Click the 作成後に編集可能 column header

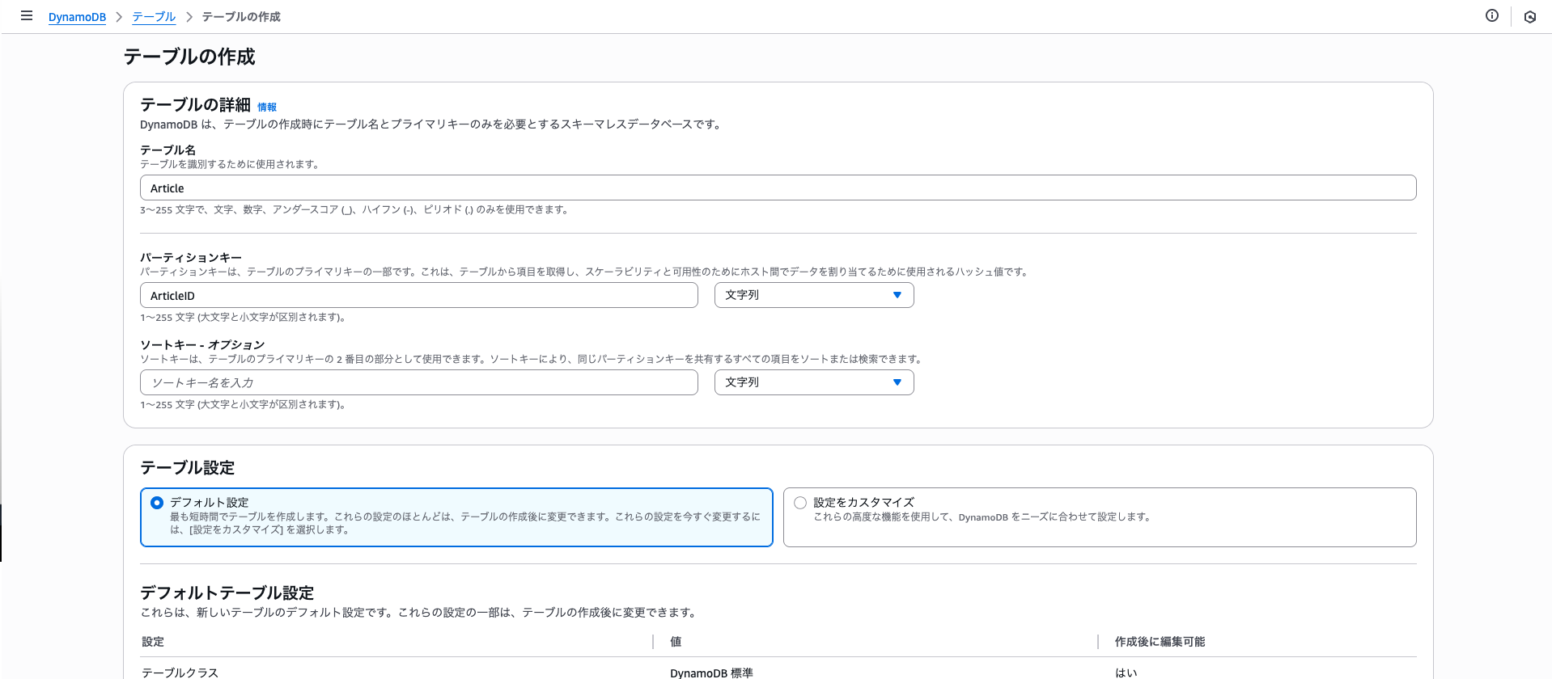click(1160, 642)
